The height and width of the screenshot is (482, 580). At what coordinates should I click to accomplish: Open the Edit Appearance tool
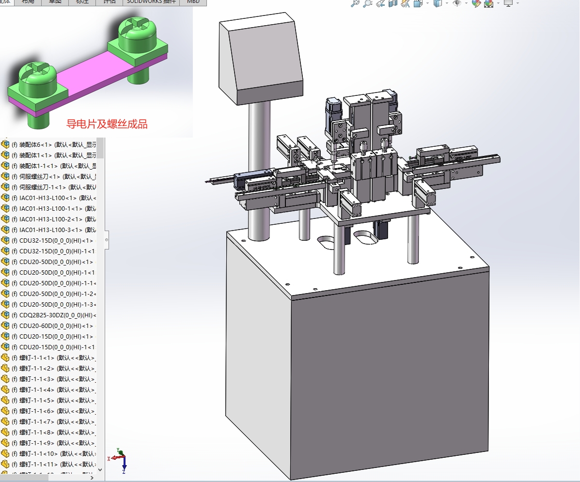click(x=476, y=3)
